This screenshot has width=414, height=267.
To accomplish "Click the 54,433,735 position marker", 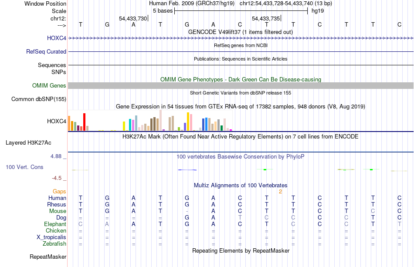I will click(x=266, y=18).
